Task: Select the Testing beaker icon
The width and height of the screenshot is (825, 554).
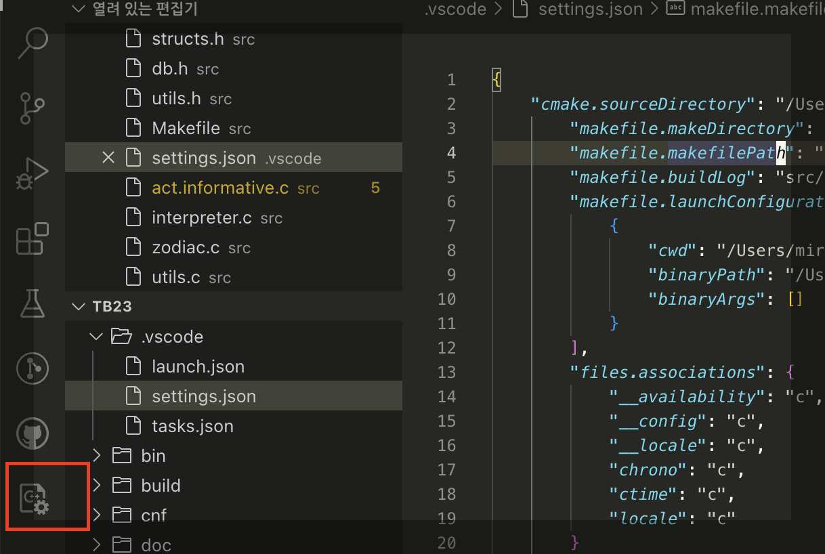Action: click(x=32, y=303)
